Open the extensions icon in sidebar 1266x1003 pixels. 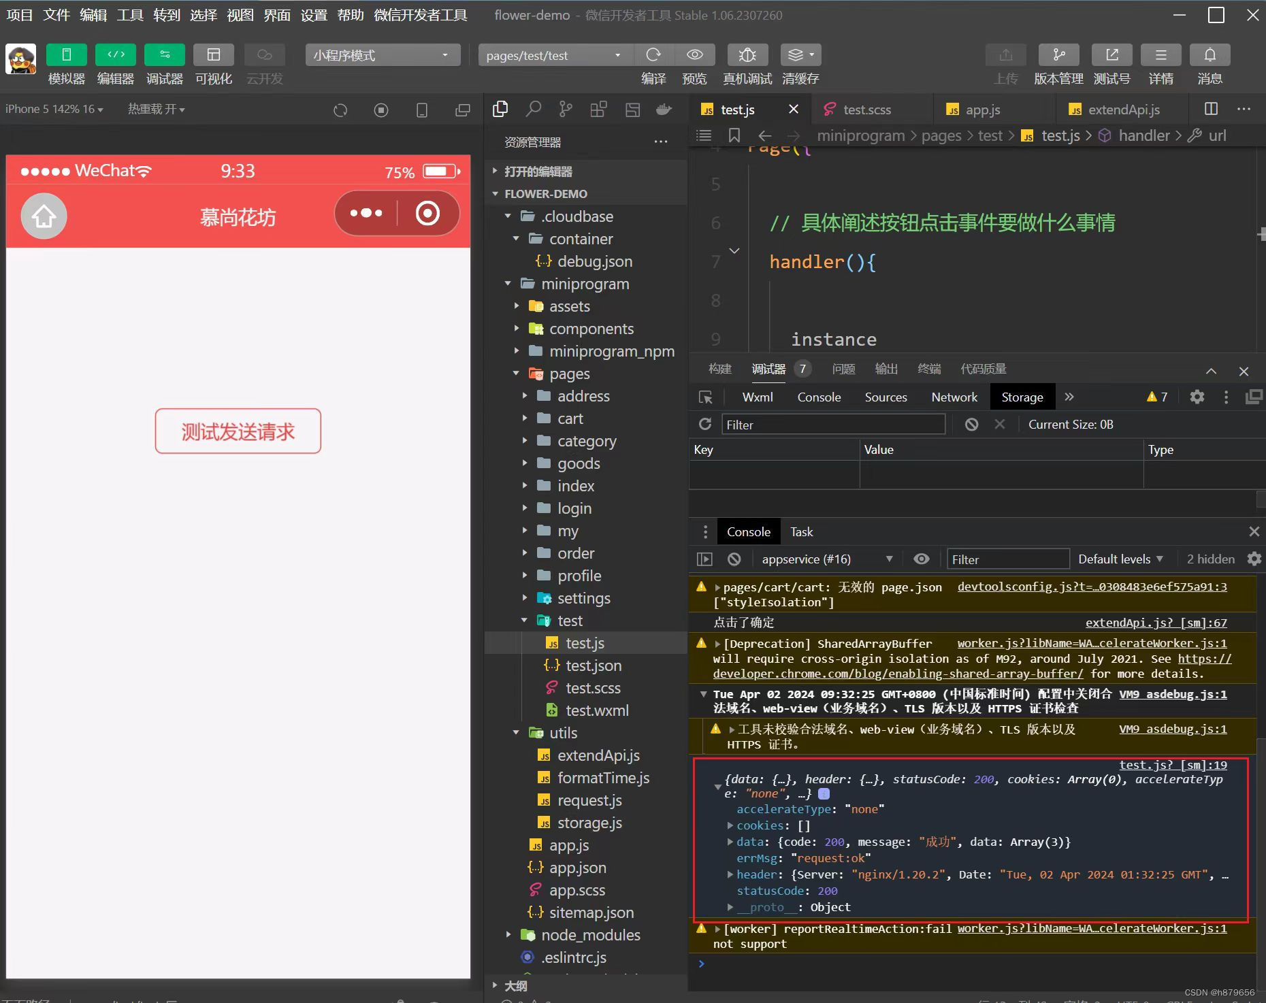pyautogui.click(x=599, y=109)
